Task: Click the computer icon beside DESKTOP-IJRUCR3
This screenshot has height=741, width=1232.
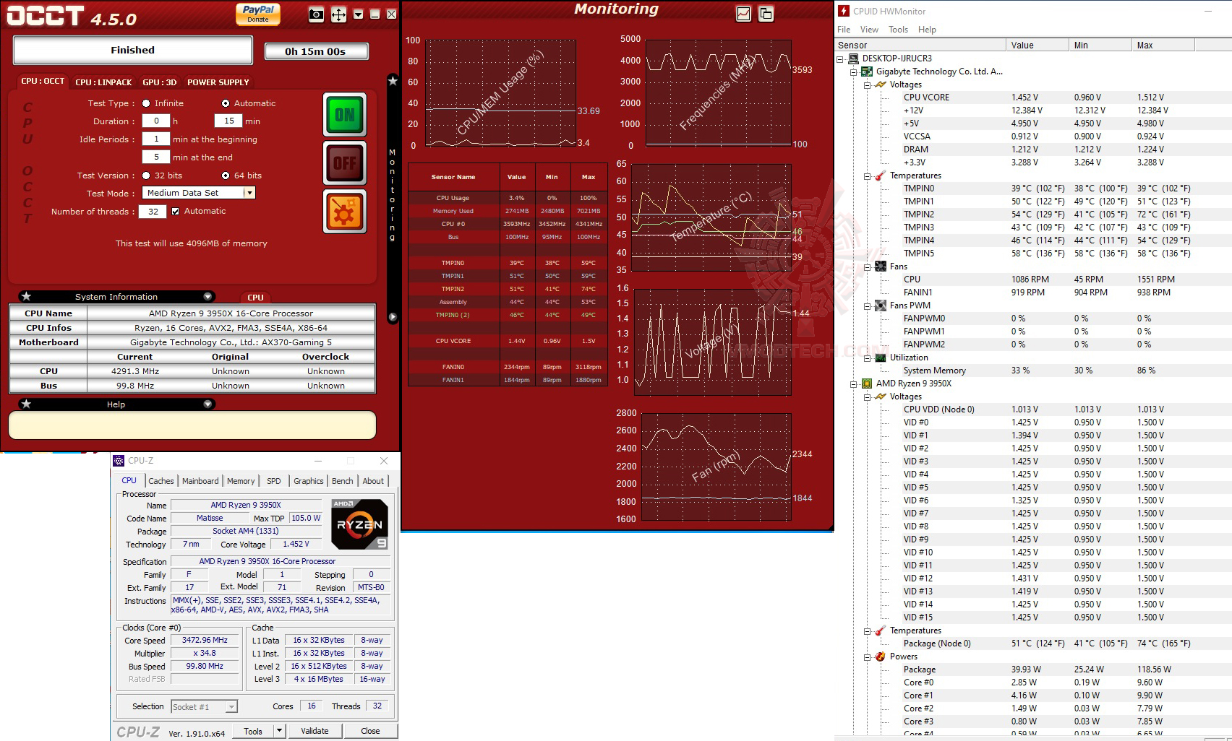Action: [x=854, y=58]
